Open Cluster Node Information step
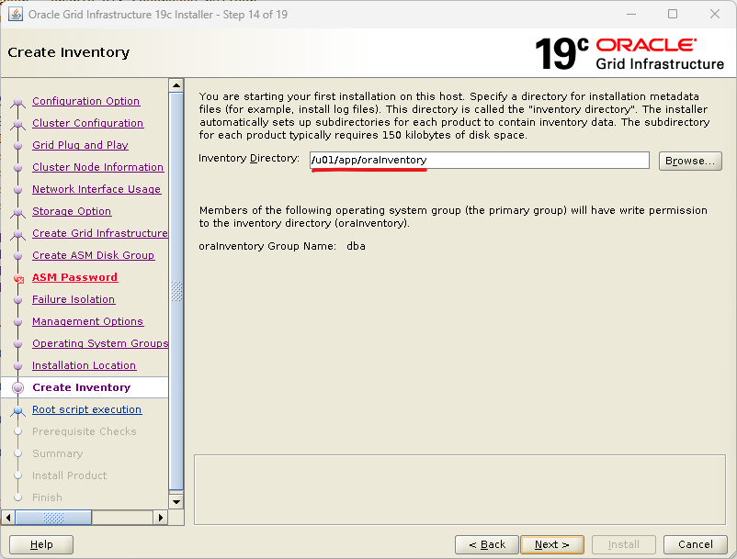Viewport: 737px width, 559px height. (x=97, y=167)
